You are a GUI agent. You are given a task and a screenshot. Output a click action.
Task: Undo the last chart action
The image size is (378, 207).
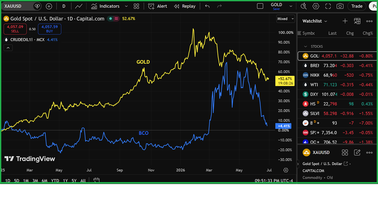point(207,6)
